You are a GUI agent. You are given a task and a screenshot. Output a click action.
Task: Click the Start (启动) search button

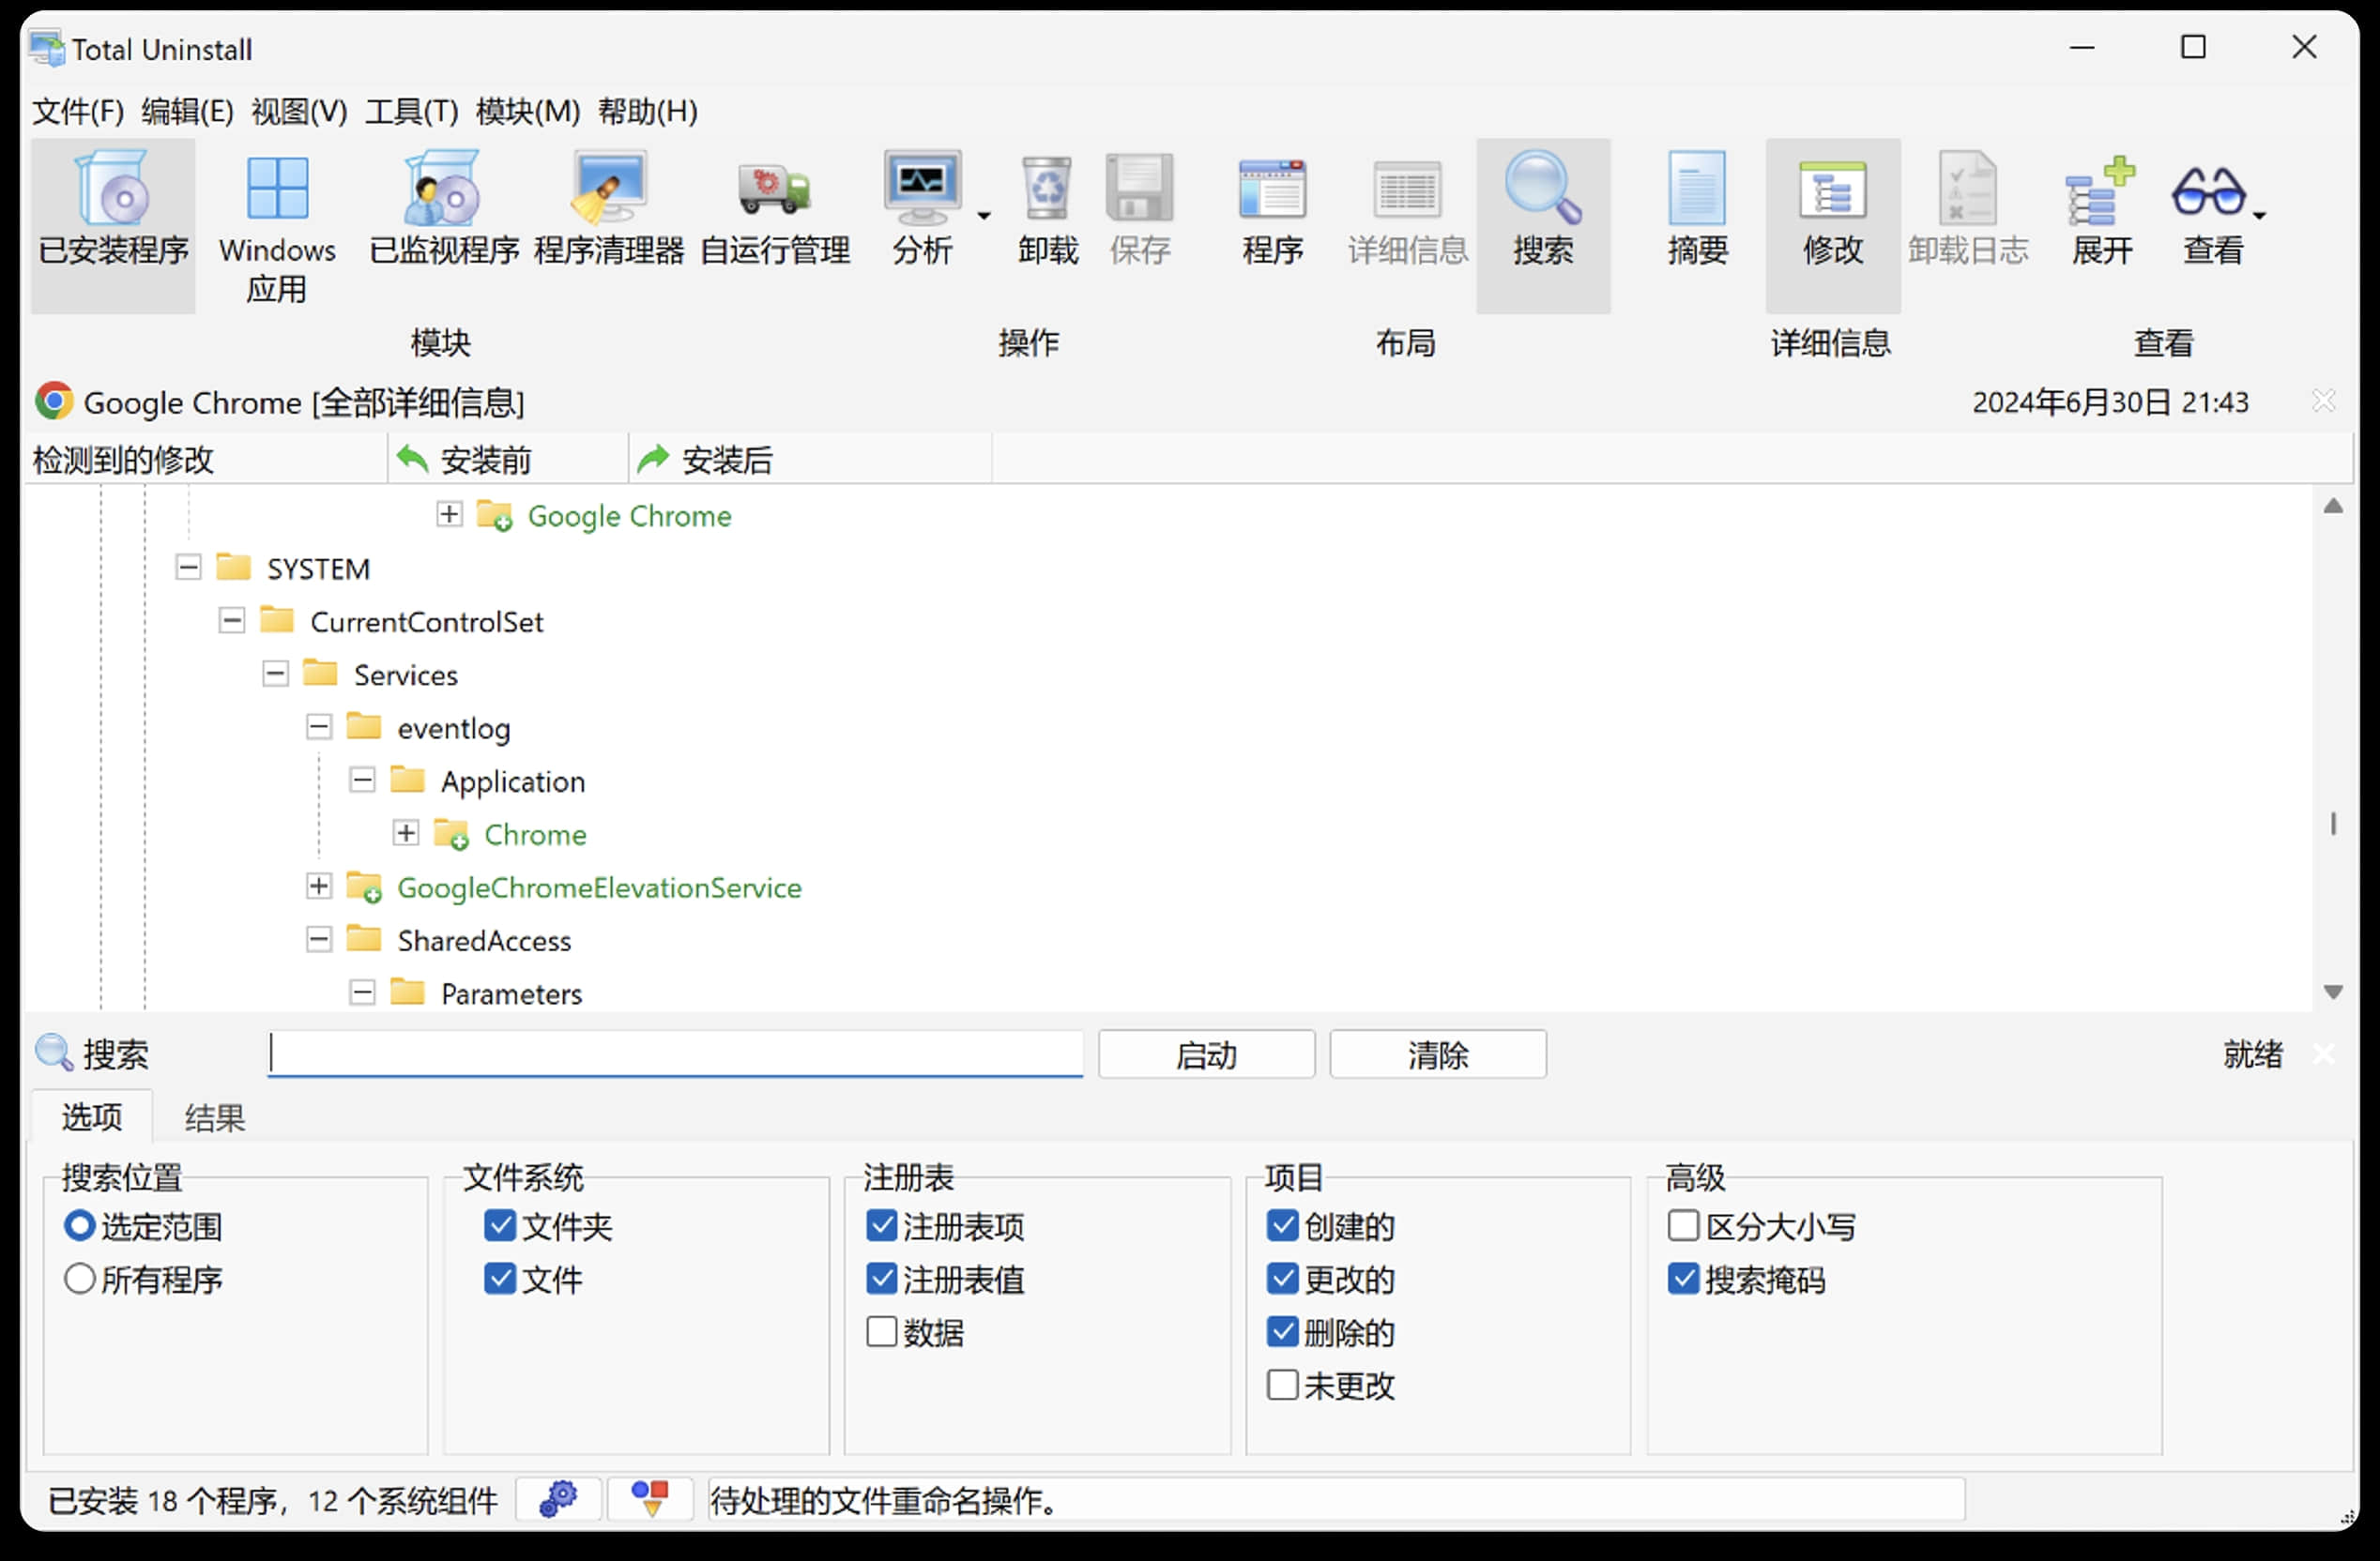tap(1206, 1054)
